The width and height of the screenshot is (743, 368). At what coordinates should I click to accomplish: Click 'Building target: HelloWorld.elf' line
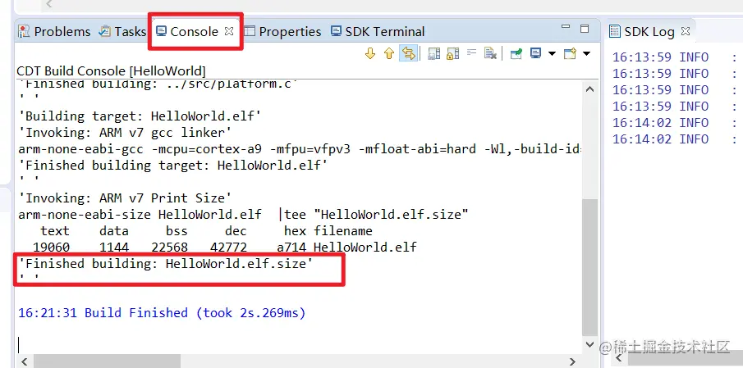(x=140, y=116)
